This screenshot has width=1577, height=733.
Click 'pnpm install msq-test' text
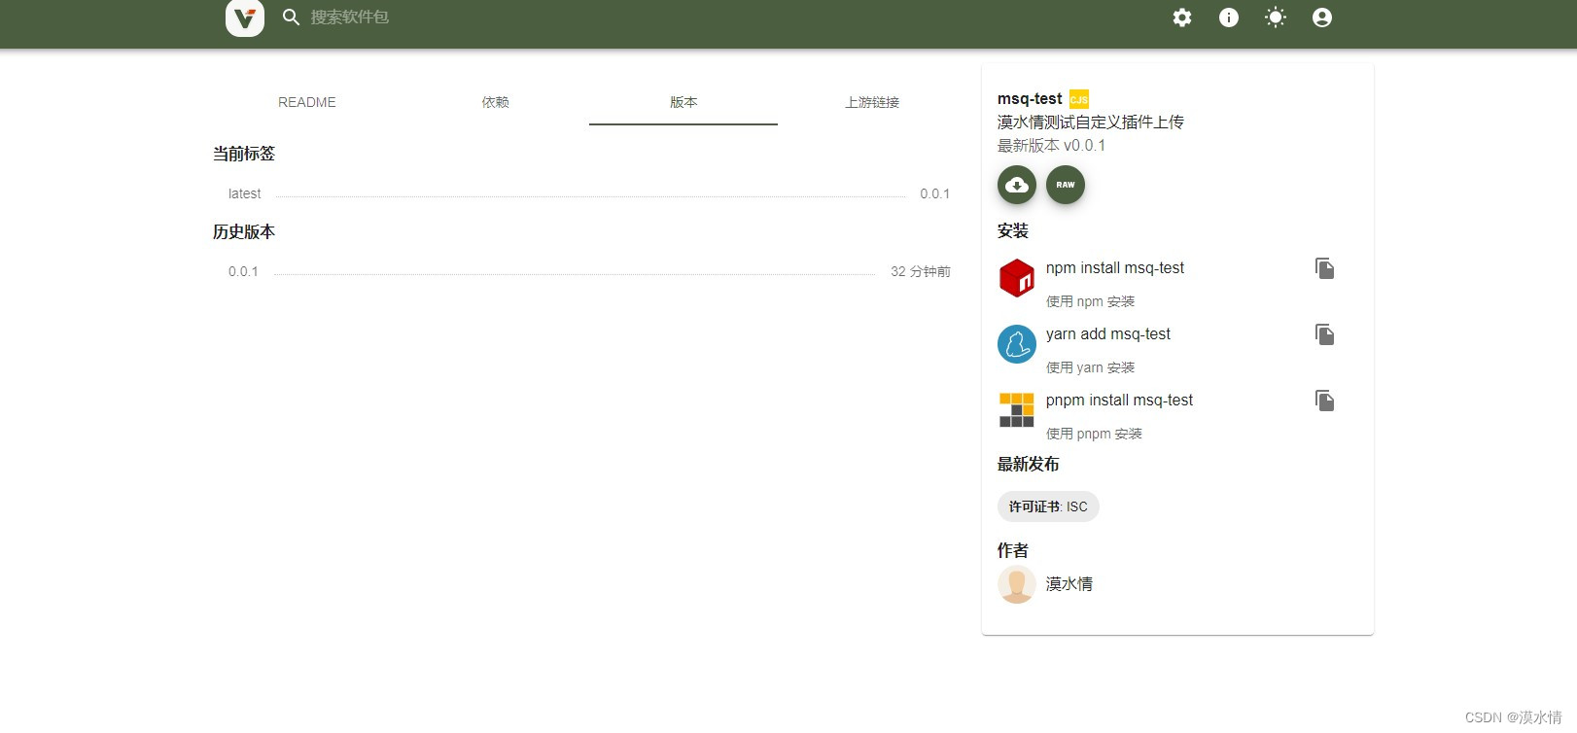(x=1119, y=401)
